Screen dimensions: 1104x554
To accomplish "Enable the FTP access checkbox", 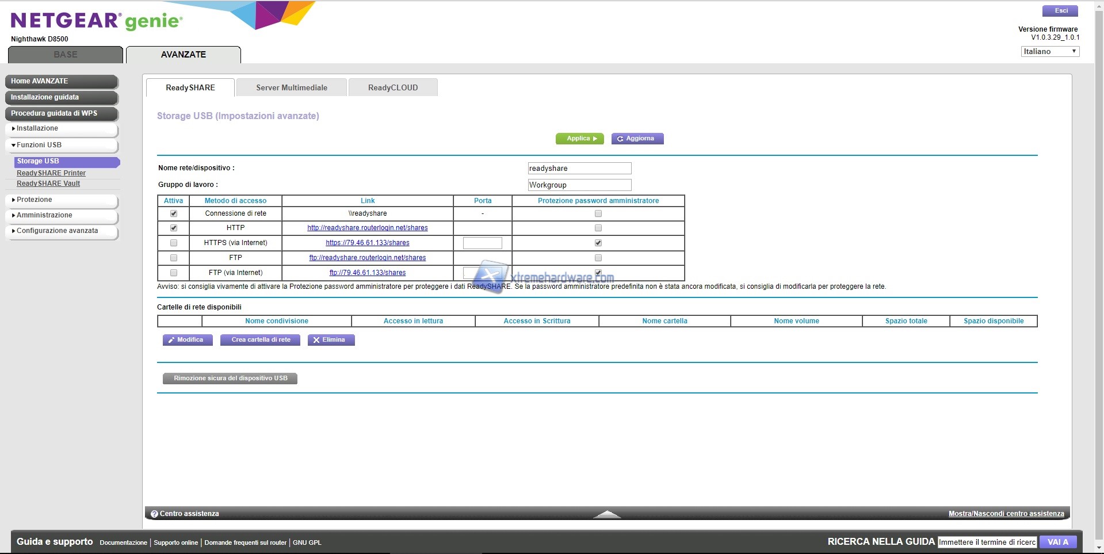I will [x=174, y=258].
